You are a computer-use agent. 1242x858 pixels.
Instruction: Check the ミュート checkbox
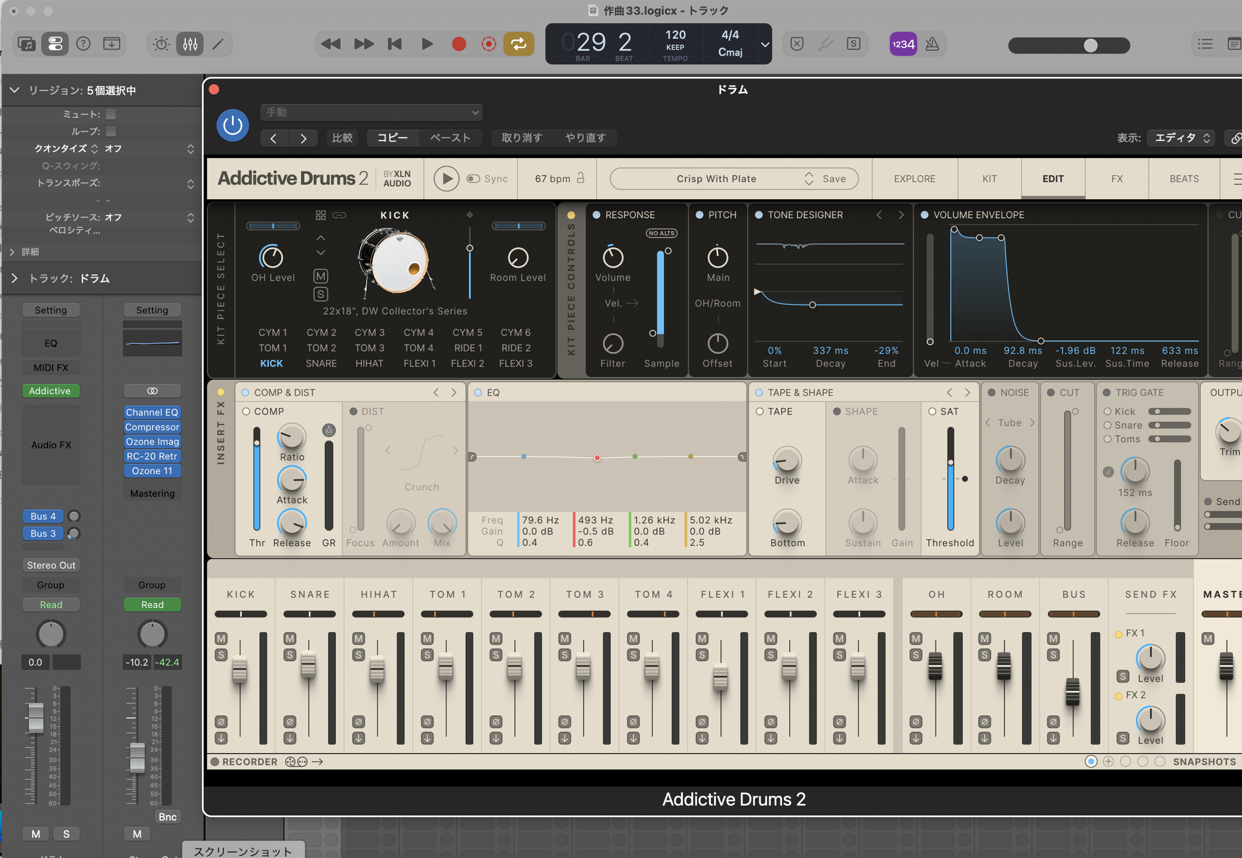(111, 115)
